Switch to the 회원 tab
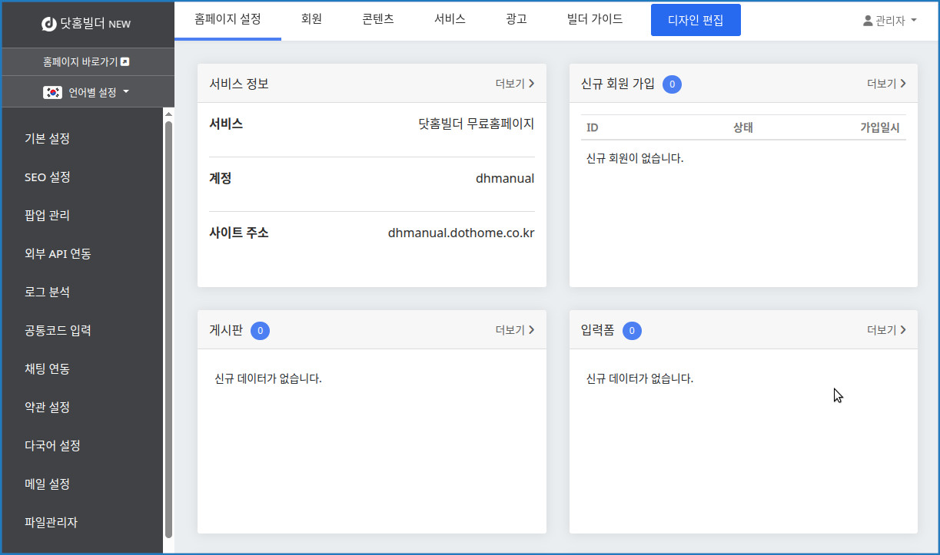 (311, 19)
